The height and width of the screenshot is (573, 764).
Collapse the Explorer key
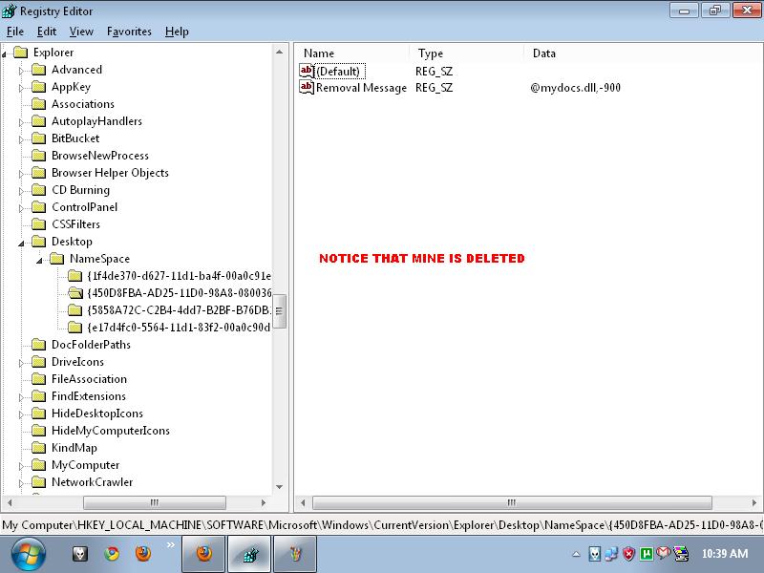pos(5,53)
